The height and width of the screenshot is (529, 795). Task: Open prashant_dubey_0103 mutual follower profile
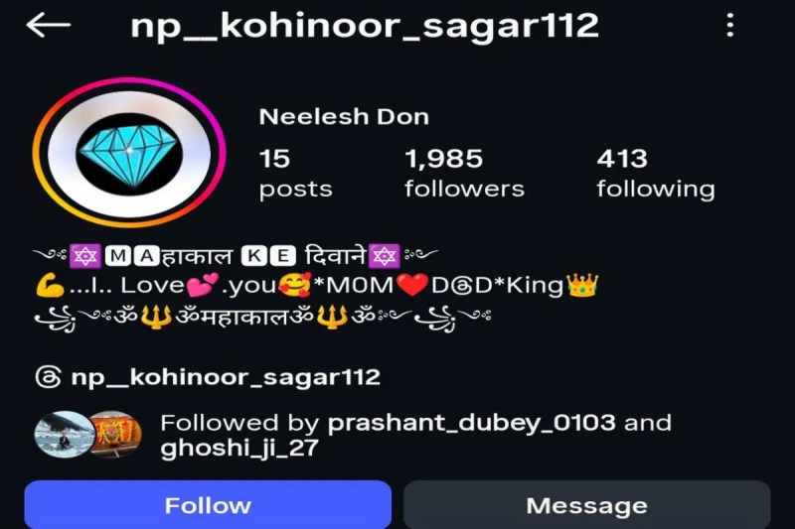click(x=471, y=423)
